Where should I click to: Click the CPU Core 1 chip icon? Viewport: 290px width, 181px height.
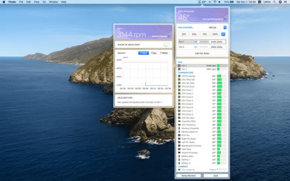[179, 90]
